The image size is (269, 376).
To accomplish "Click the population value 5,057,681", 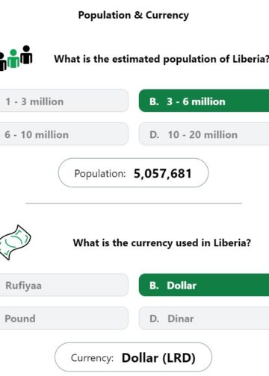I will pyautogui.click(x=163, y=173).
